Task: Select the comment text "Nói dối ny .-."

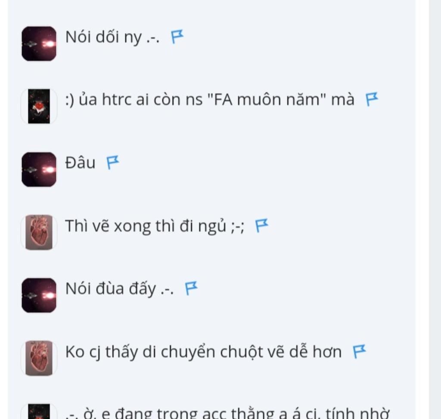Action: pos(112,37)
